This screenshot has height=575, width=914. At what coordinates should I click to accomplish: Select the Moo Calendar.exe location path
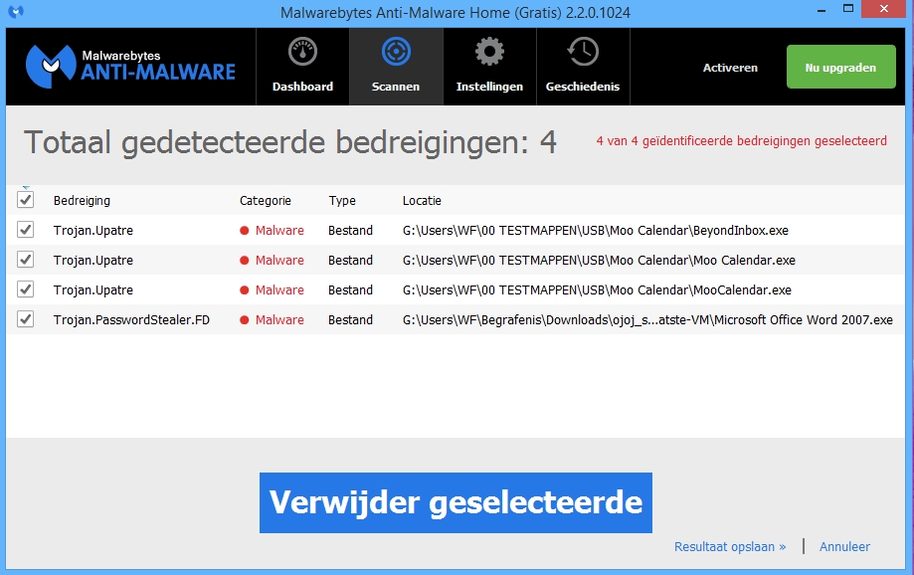(x=599, y=260)
